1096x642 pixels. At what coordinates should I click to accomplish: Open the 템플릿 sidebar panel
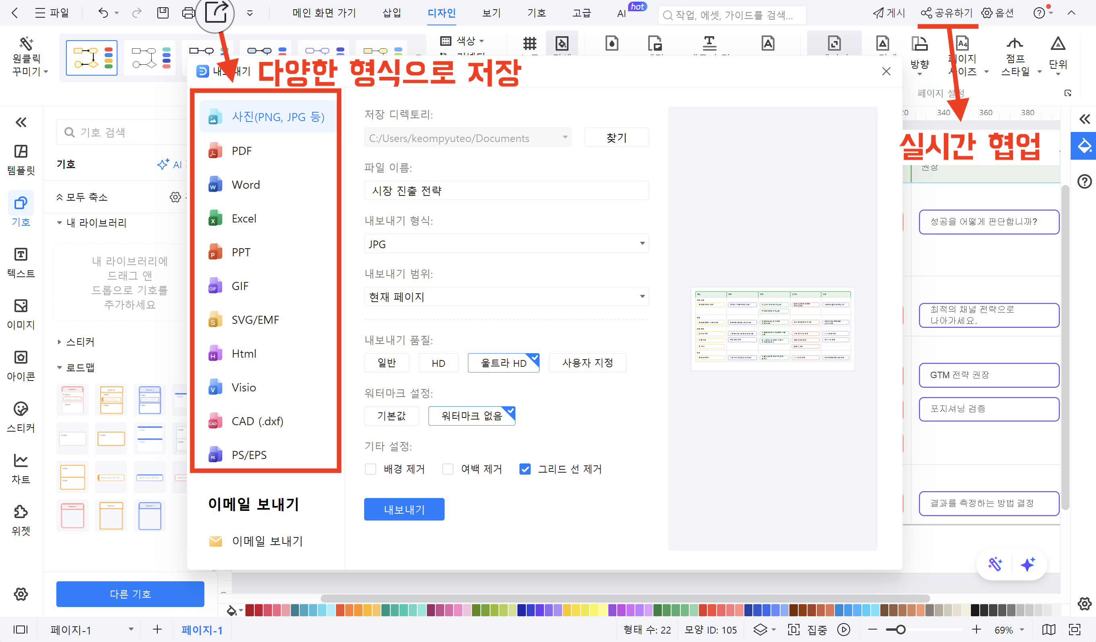(x=21, y=159)
